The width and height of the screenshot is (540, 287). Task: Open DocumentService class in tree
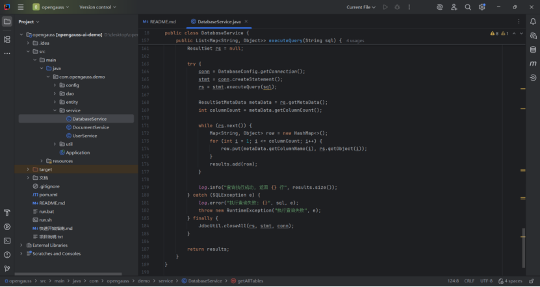91,127
